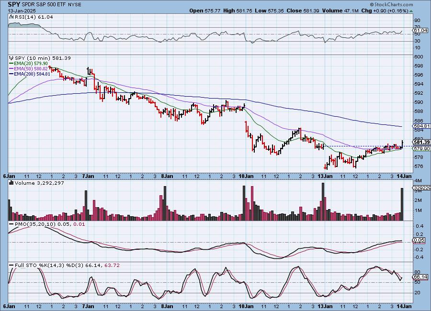Click the 576 price axis label

419,167
